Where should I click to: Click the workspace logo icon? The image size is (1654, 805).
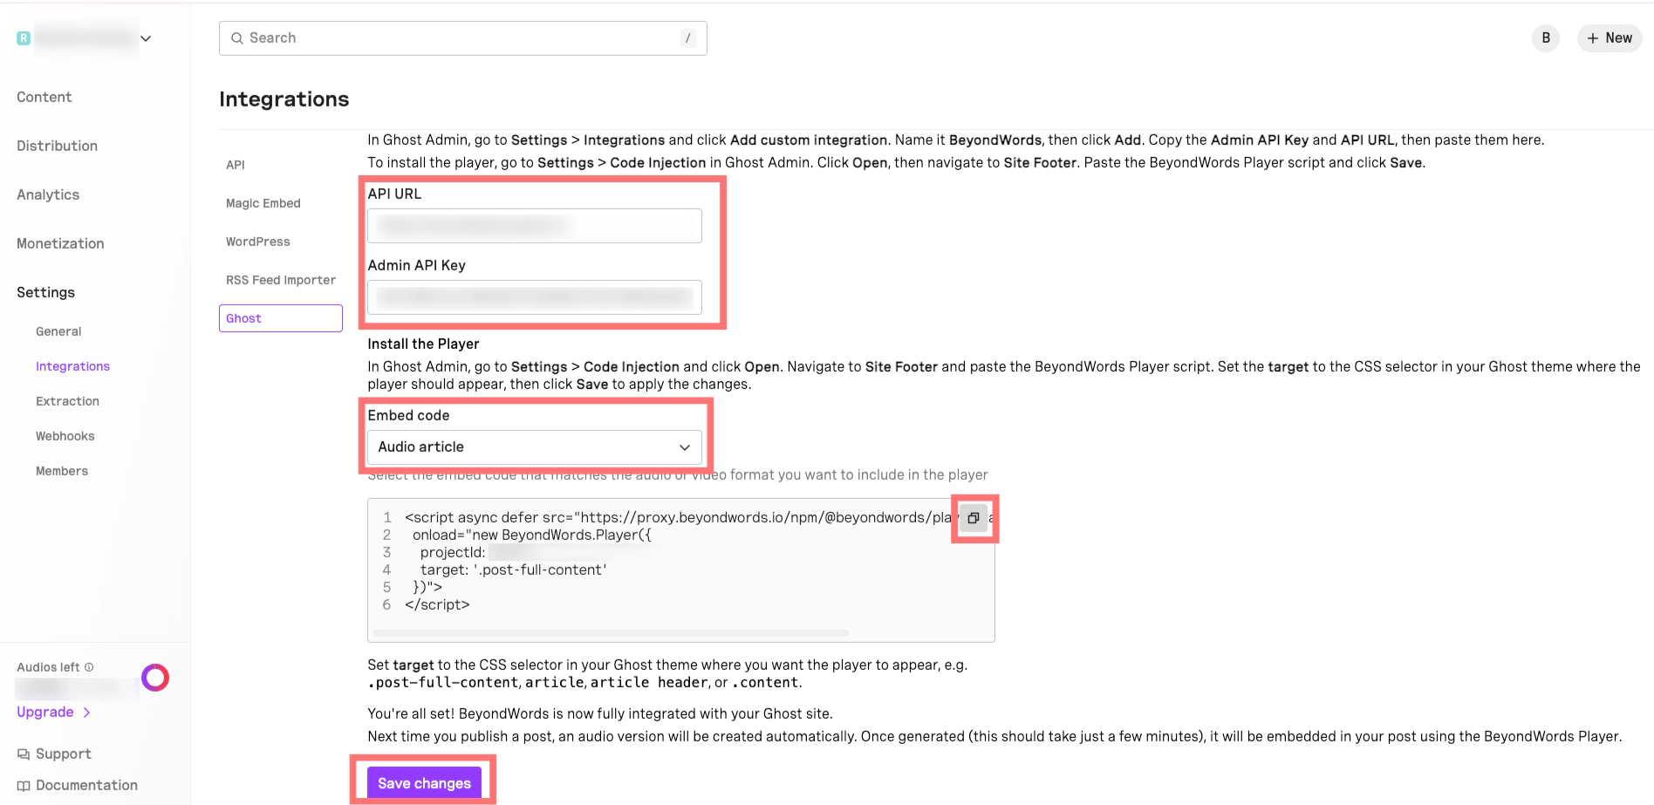click(24, 38)
